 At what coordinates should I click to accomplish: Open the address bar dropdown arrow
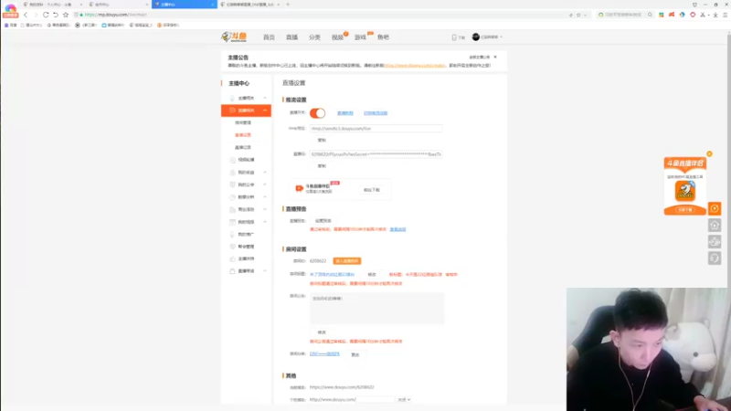coord(585,15)
